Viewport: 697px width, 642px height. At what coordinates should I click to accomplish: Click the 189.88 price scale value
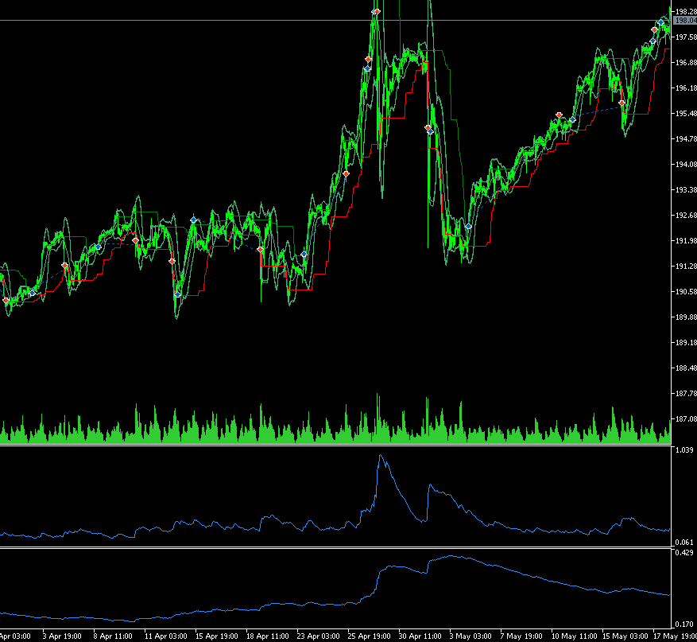point(684,317)
